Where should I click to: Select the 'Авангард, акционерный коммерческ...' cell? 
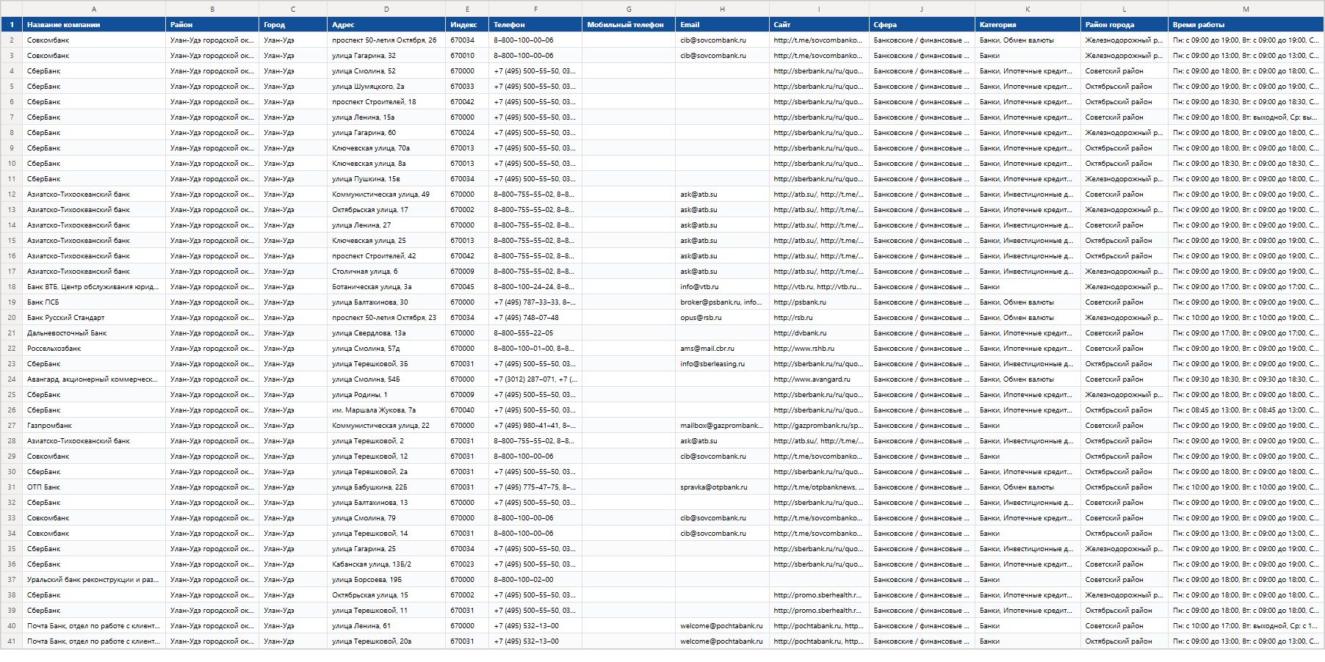pos(94,379)
